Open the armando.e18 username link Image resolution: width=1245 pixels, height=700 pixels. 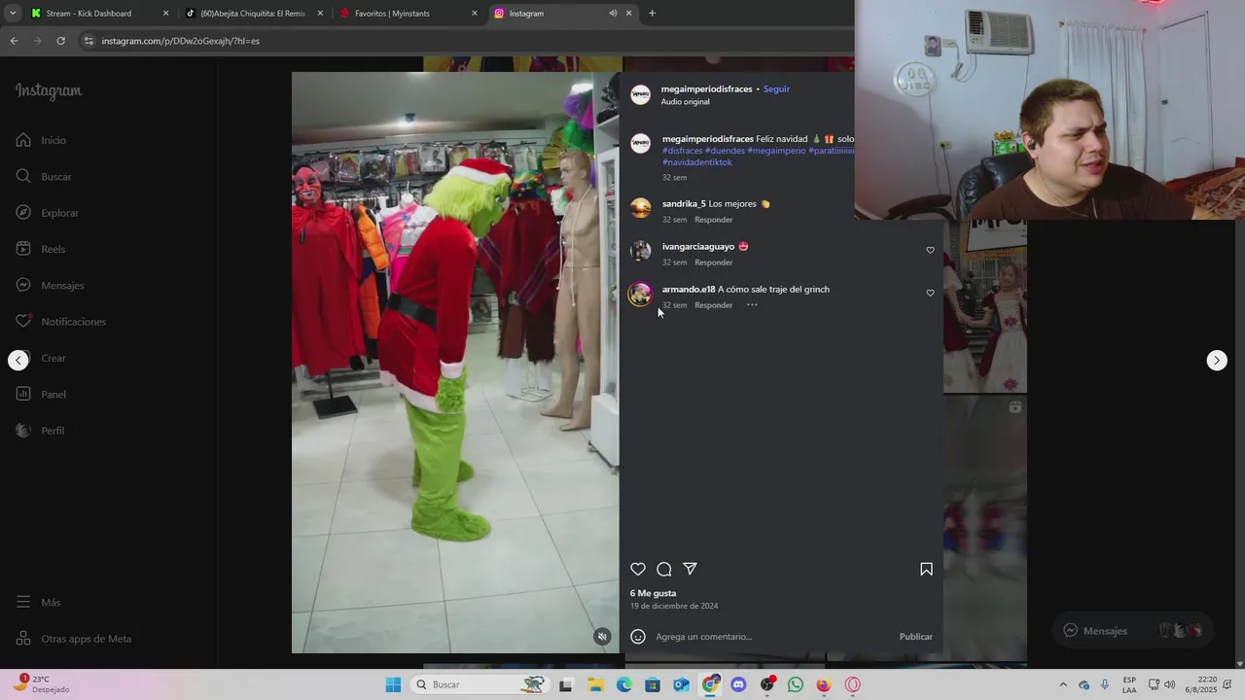click(x=689, y=290)
